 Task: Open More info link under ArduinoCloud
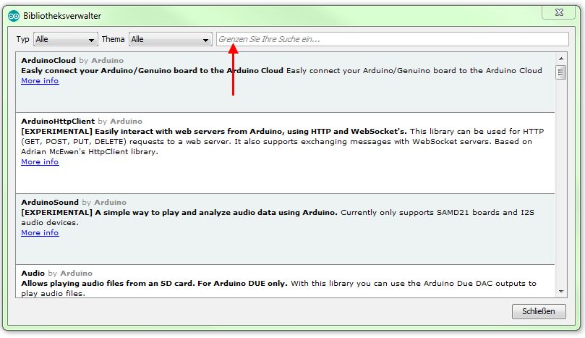pos(40,81)
